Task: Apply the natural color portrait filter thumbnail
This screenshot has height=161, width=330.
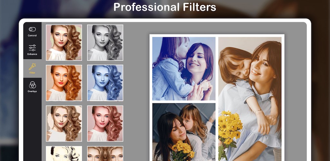Action: point(64,43)
